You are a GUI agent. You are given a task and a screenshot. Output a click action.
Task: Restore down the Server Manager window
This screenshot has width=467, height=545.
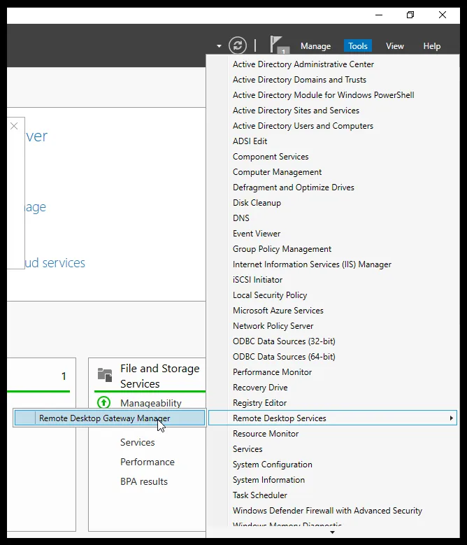click(410, 15)
